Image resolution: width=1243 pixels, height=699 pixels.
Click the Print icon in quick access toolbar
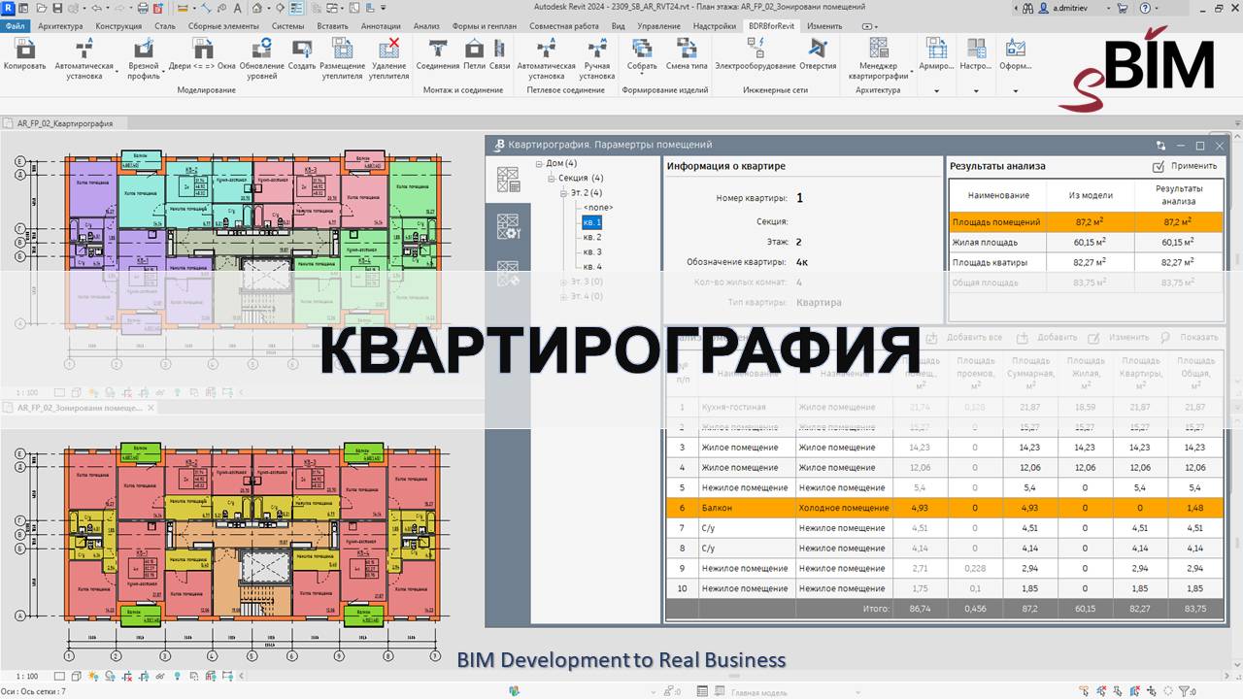(143, 8)
